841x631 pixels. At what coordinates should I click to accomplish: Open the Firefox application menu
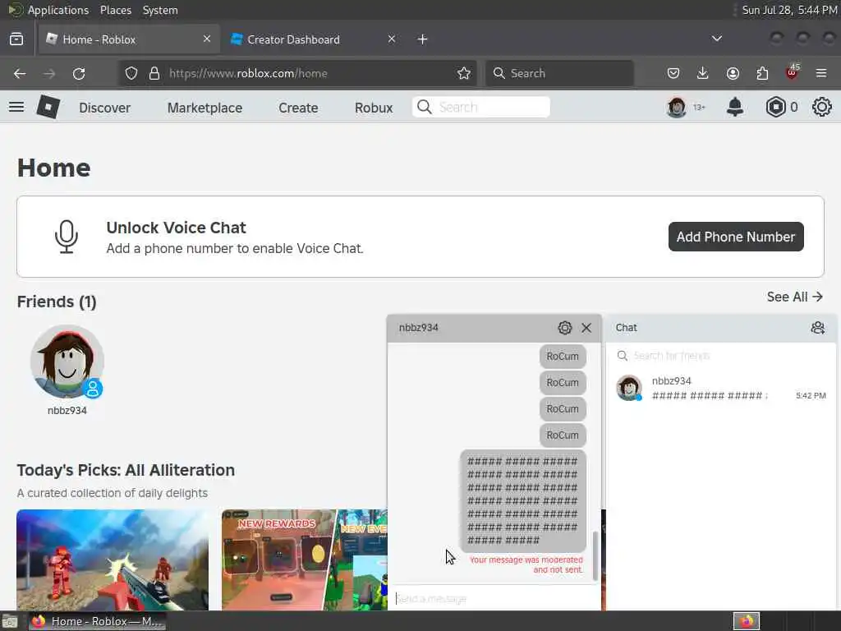coord(821,73)
